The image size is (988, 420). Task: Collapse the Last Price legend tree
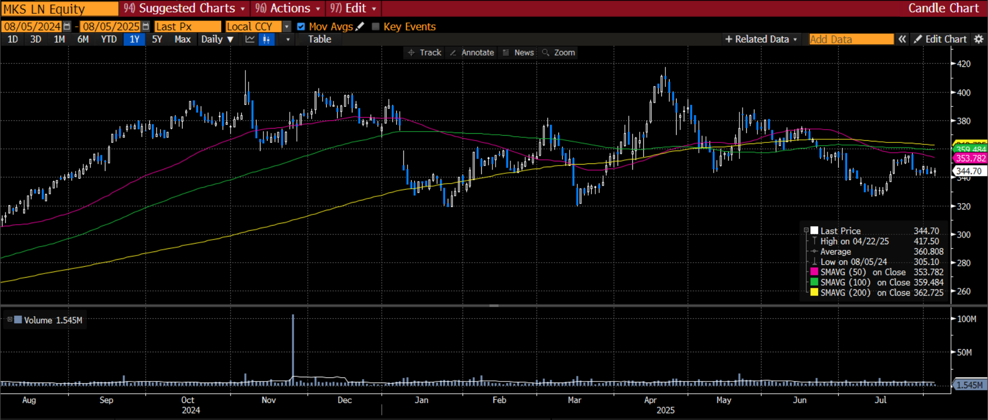click(806, 231)
